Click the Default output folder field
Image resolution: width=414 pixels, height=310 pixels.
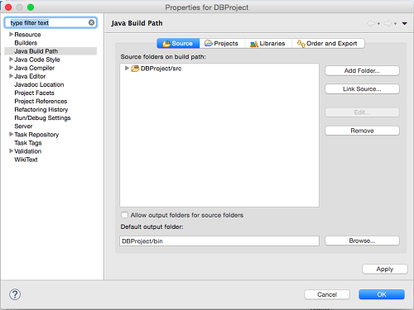point(219,241)
